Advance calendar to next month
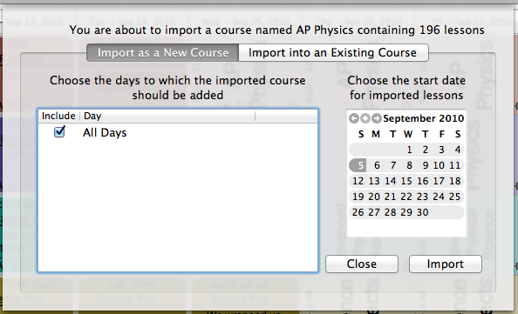The height and width of the screenshot is (314, 518). point(376,118)
